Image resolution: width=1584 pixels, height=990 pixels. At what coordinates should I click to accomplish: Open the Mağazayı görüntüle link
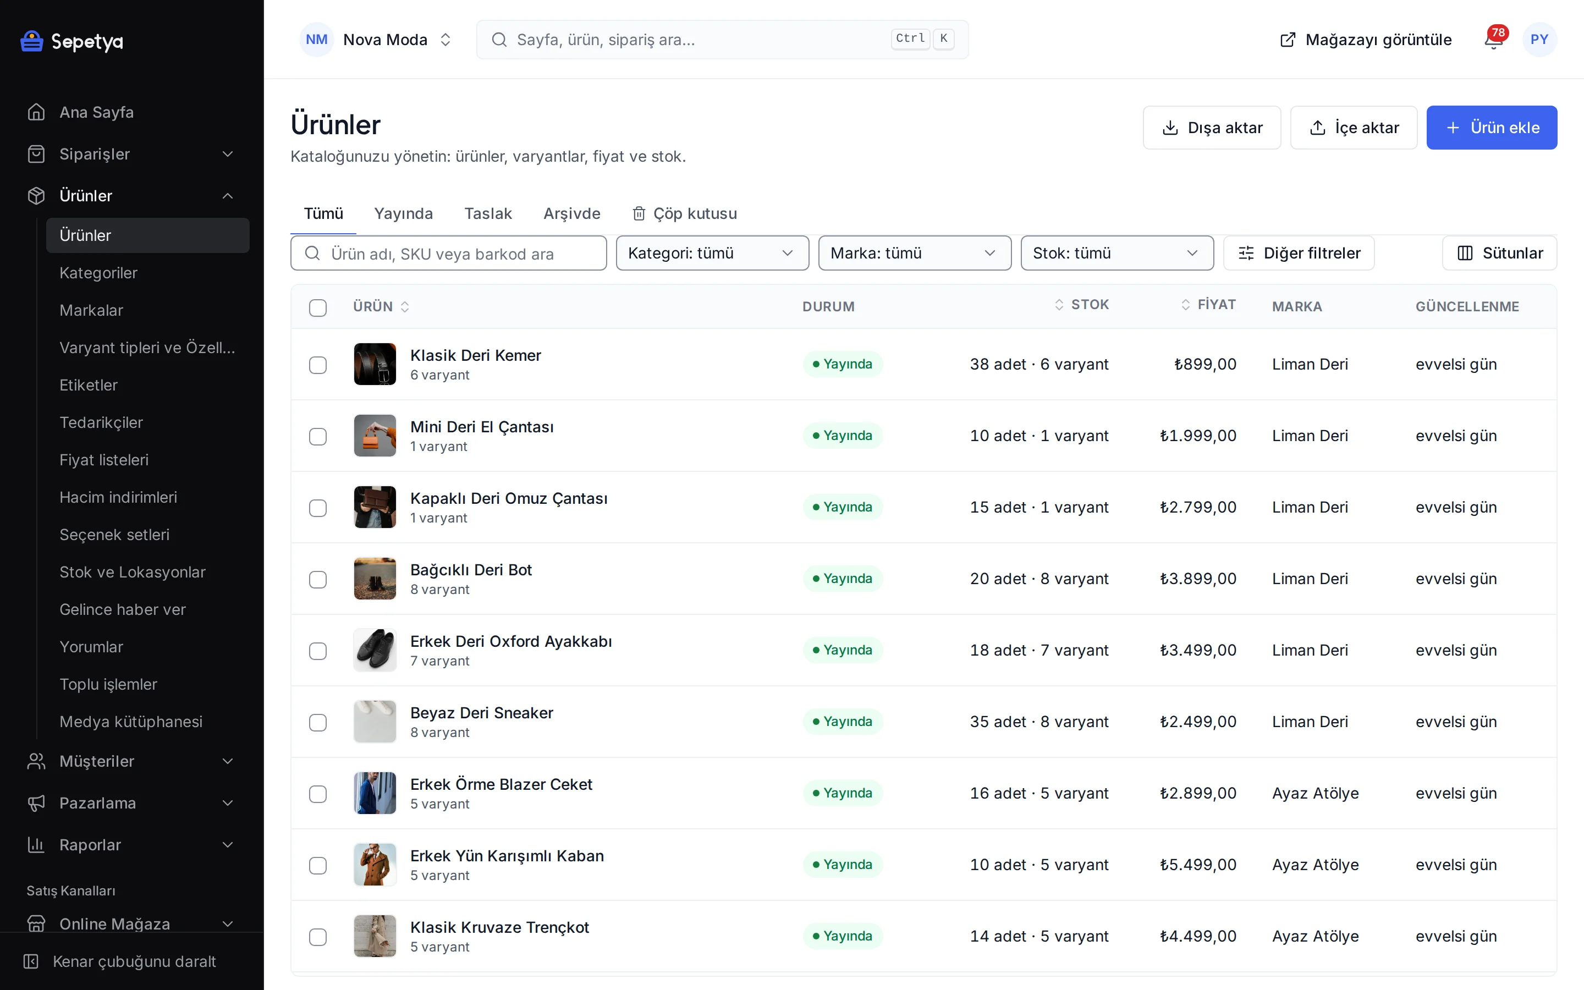click(1366, 40)
